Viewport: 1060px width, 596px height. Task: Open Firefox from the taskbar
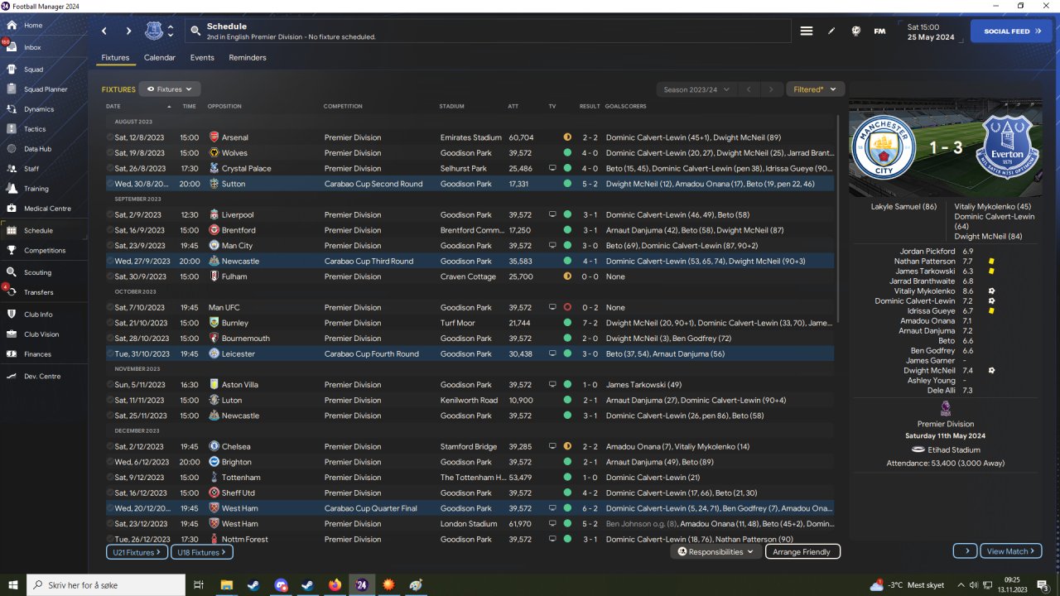coord(335,584)
